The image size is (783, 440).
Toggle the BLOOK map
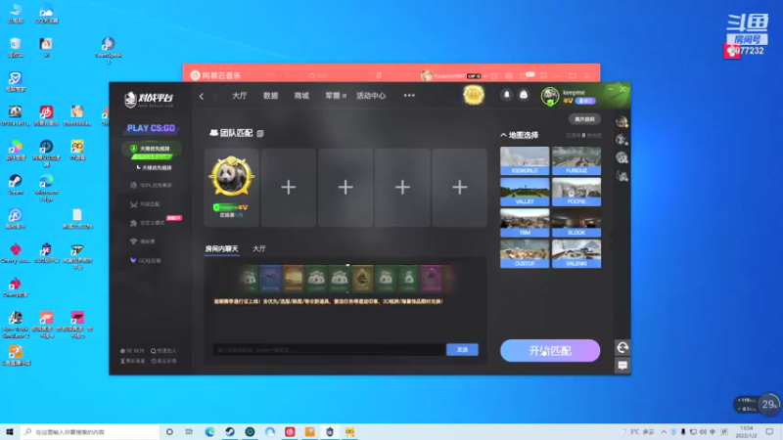(576, 223)
